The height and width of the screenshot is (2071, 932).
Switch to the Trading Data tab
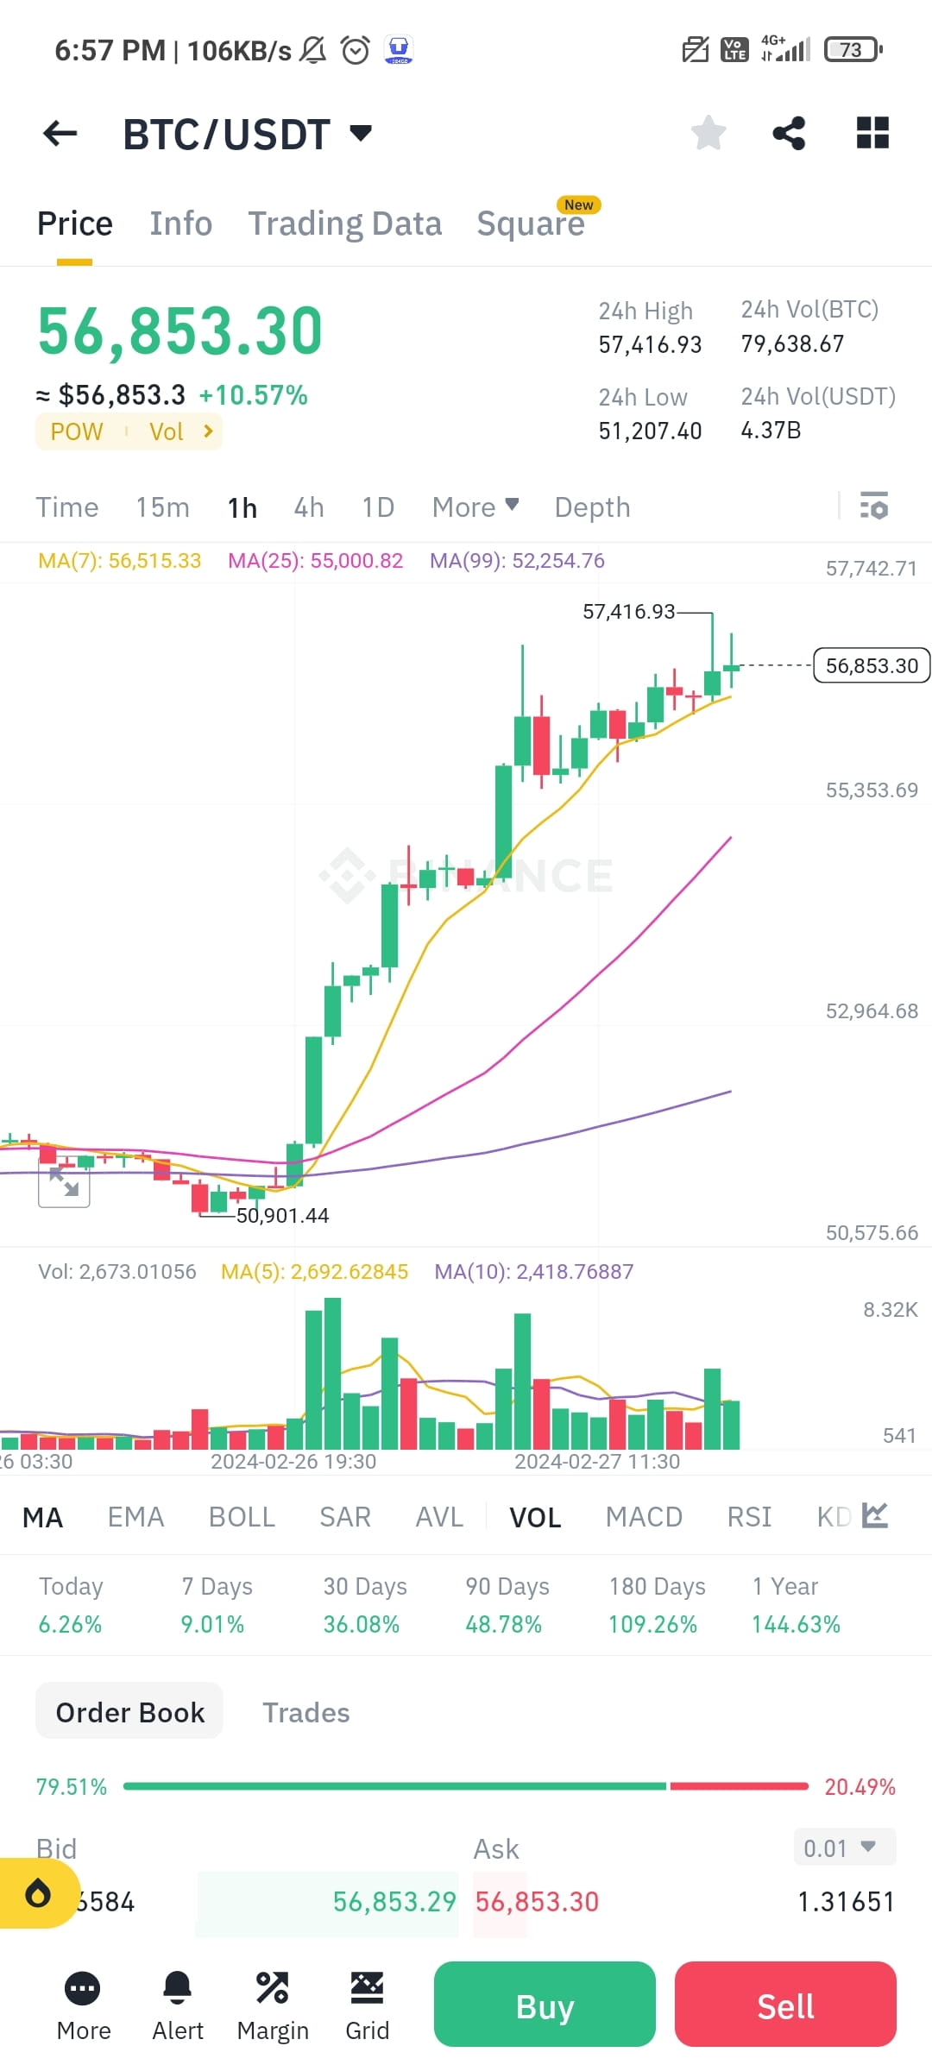click(x=345, y=223)
